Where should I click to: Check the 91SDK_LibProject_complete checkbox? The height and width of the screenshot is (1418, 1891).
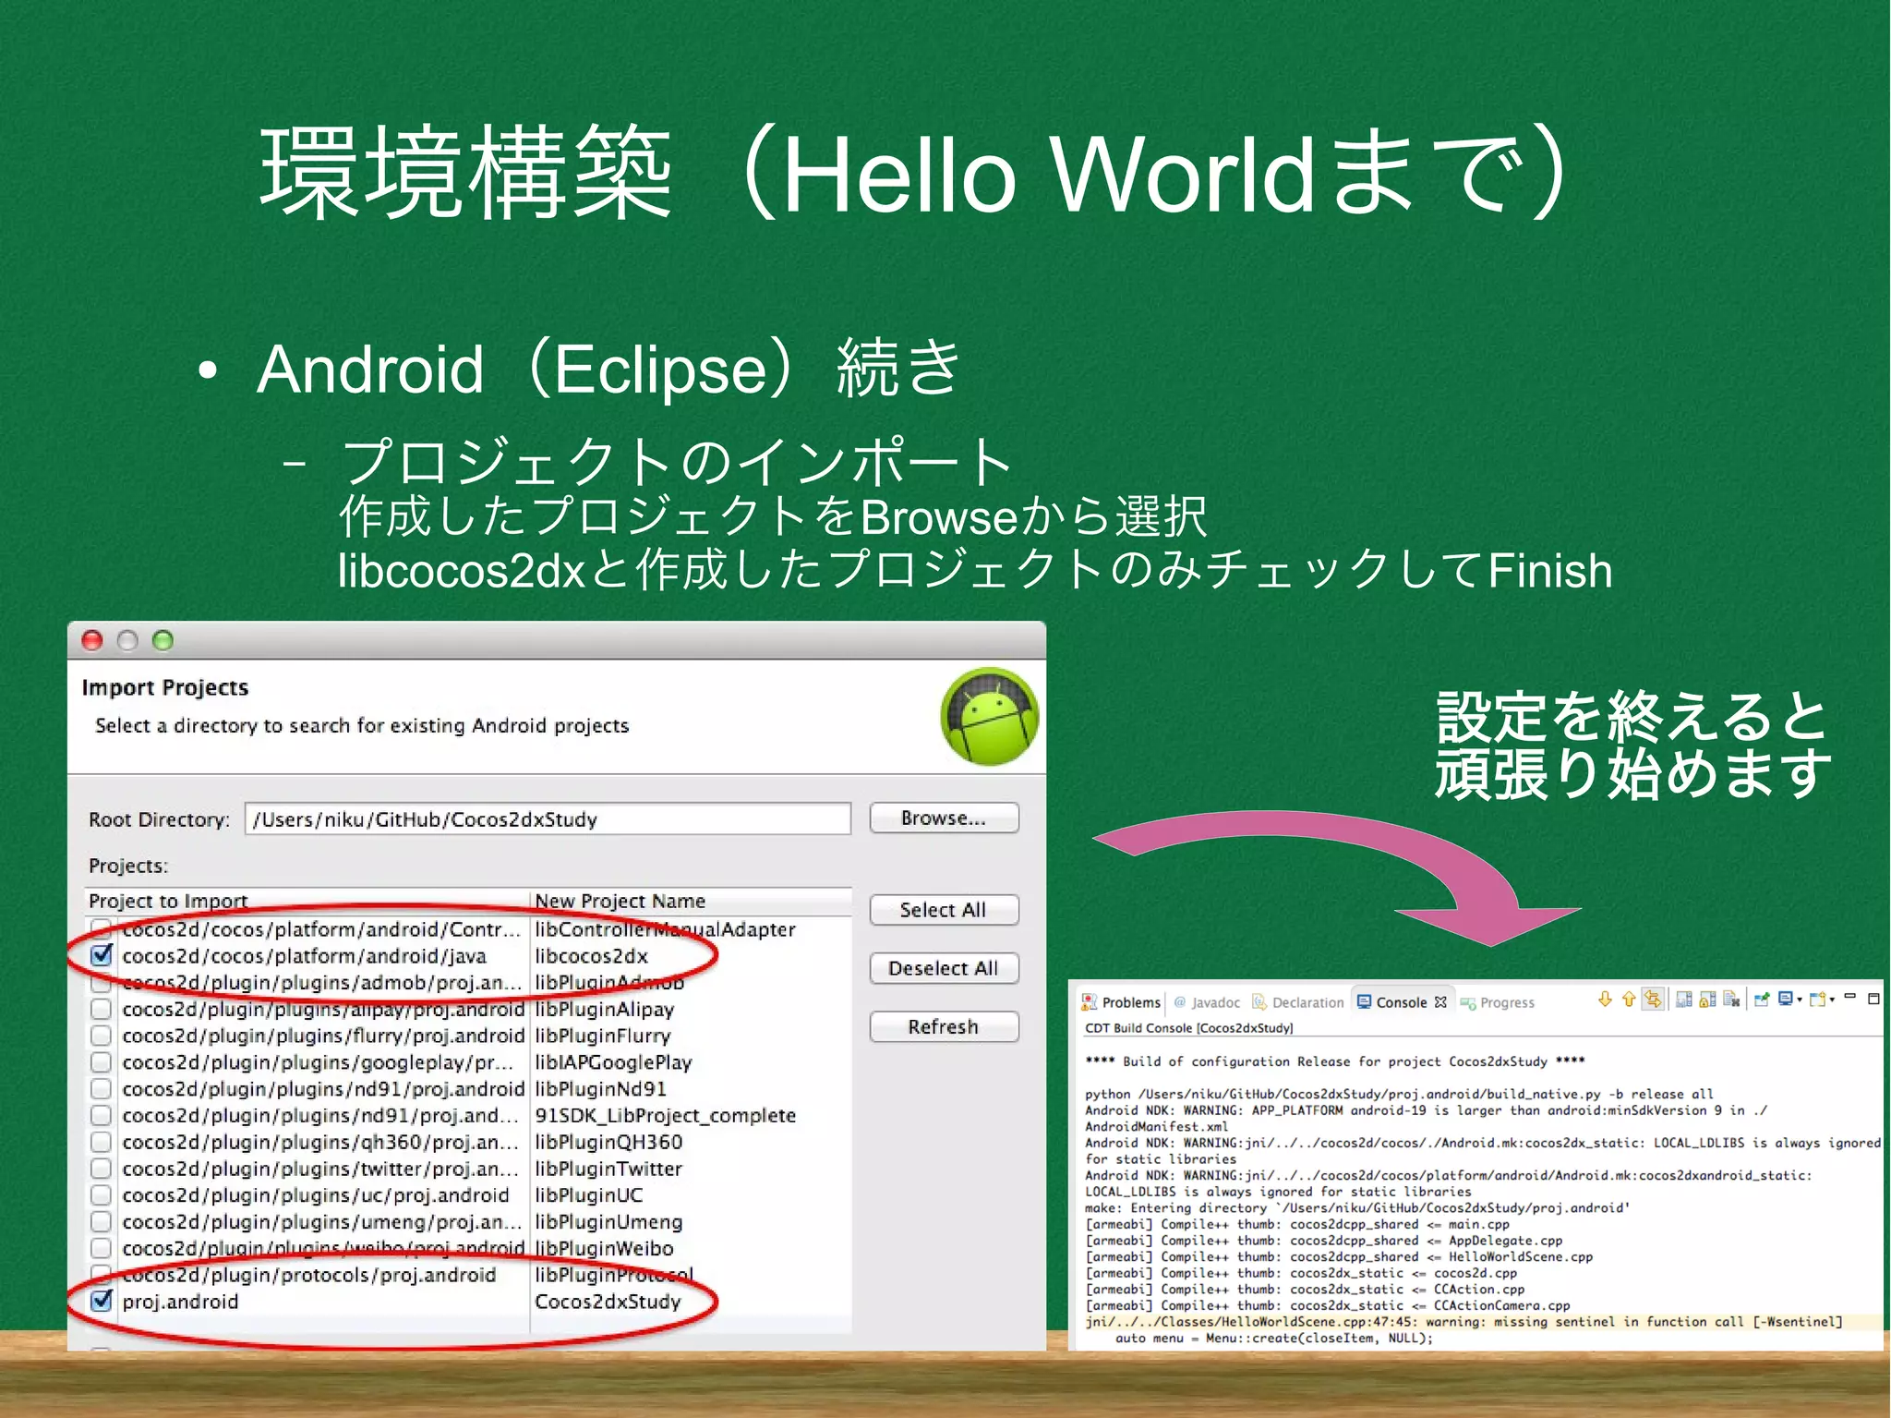point(102,1115)
